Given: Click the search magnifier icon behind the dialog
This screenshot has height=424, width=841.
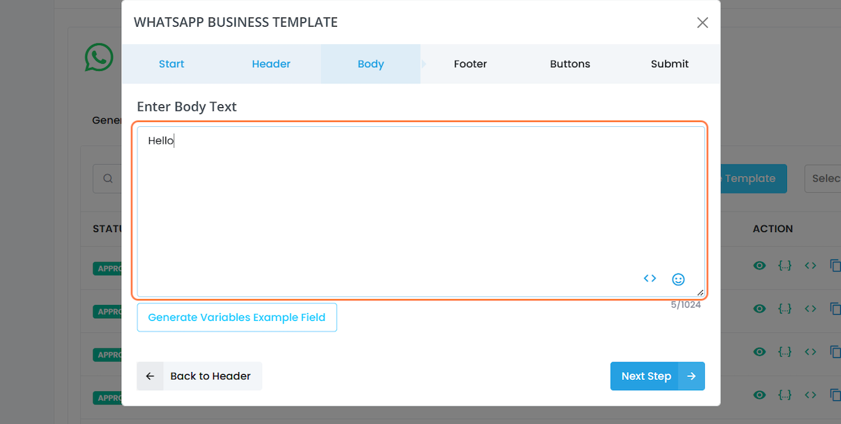Looking at the screenshot, I should (x=108, y=179).
